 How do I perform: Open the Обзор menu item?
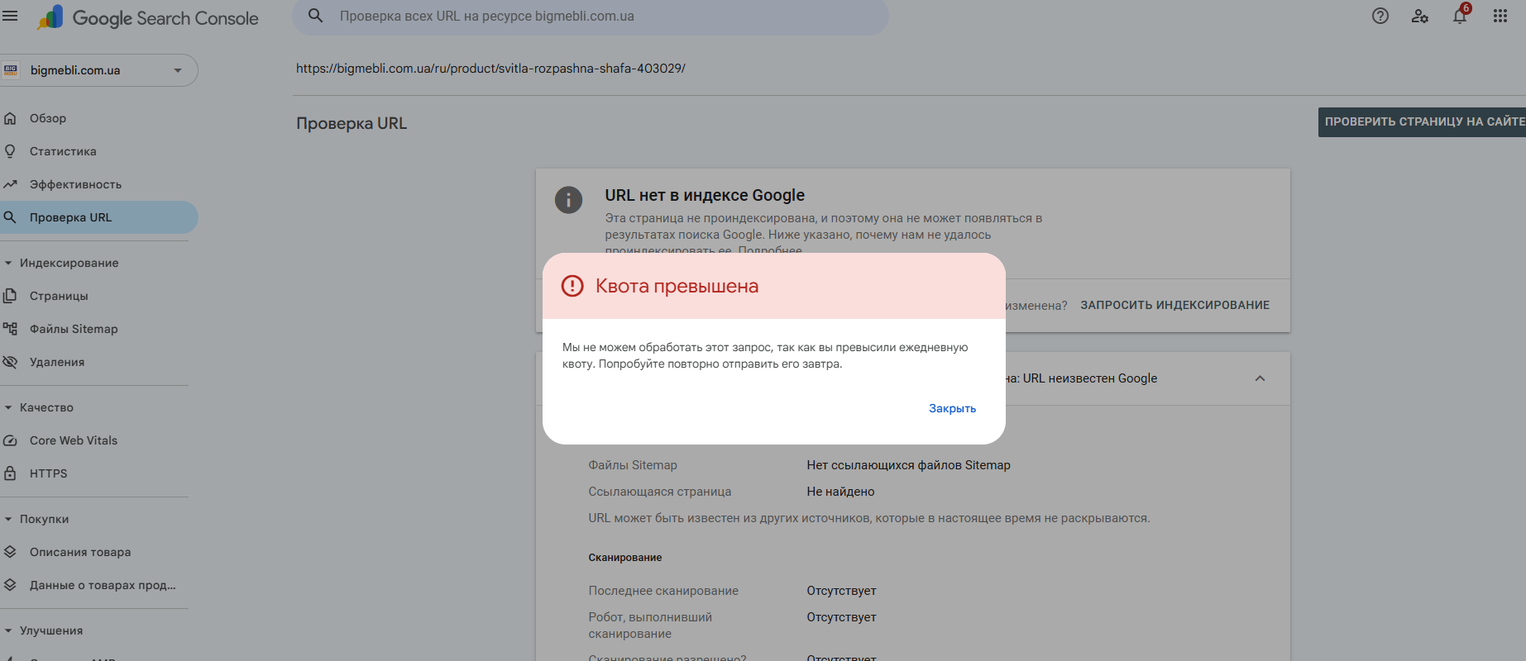point(48,118)
